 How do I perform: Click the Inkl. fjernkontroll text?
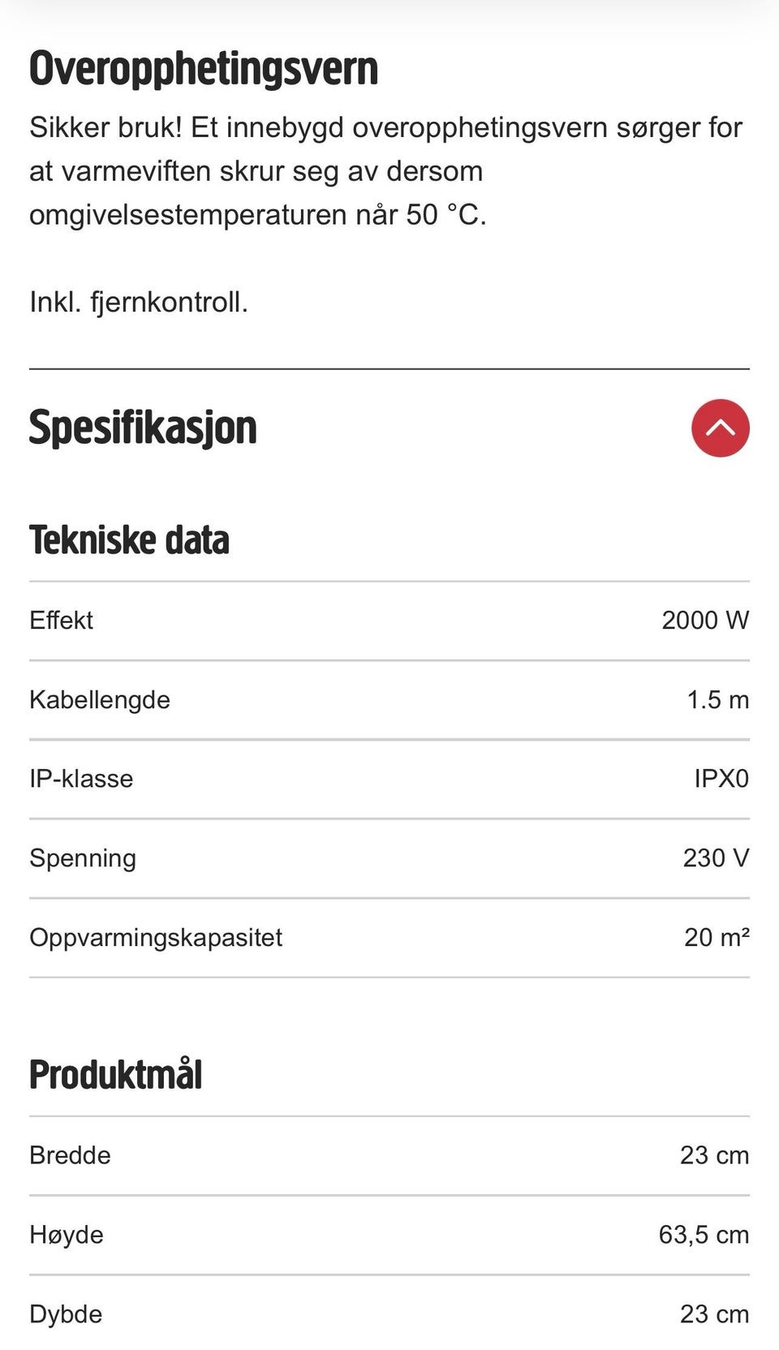coord(139,302)
